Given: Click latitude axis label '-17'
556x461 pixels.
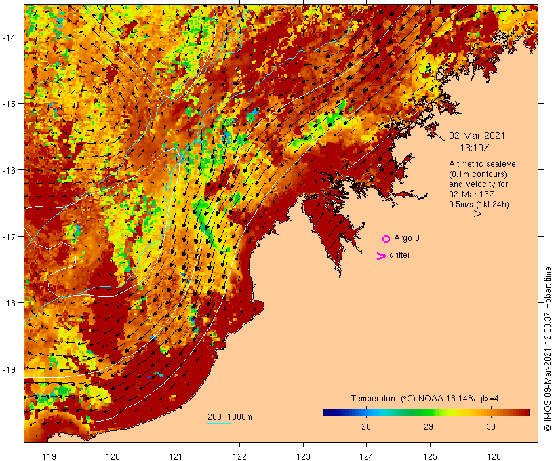Looking at the screenshot, I should [x=9, y=237].
